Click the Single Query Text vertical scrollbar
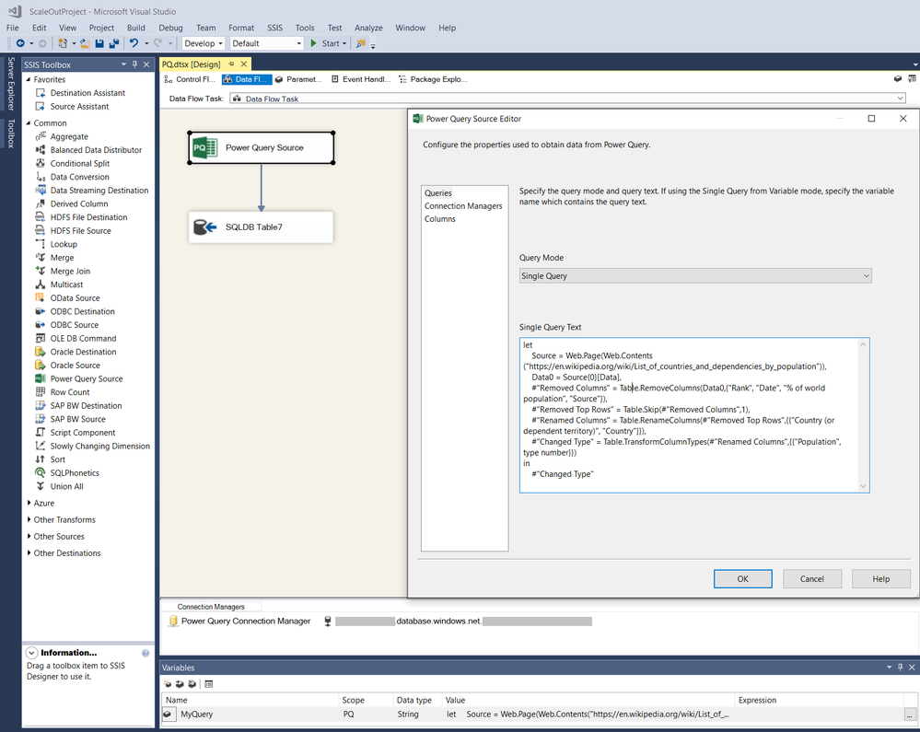 point(863,415)
